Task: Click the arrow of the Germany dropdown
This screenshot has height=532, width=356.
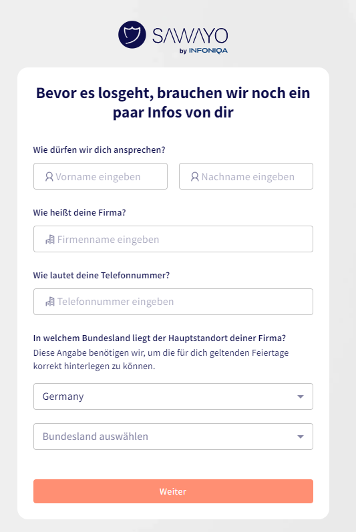Action: (x=301, y=396)
